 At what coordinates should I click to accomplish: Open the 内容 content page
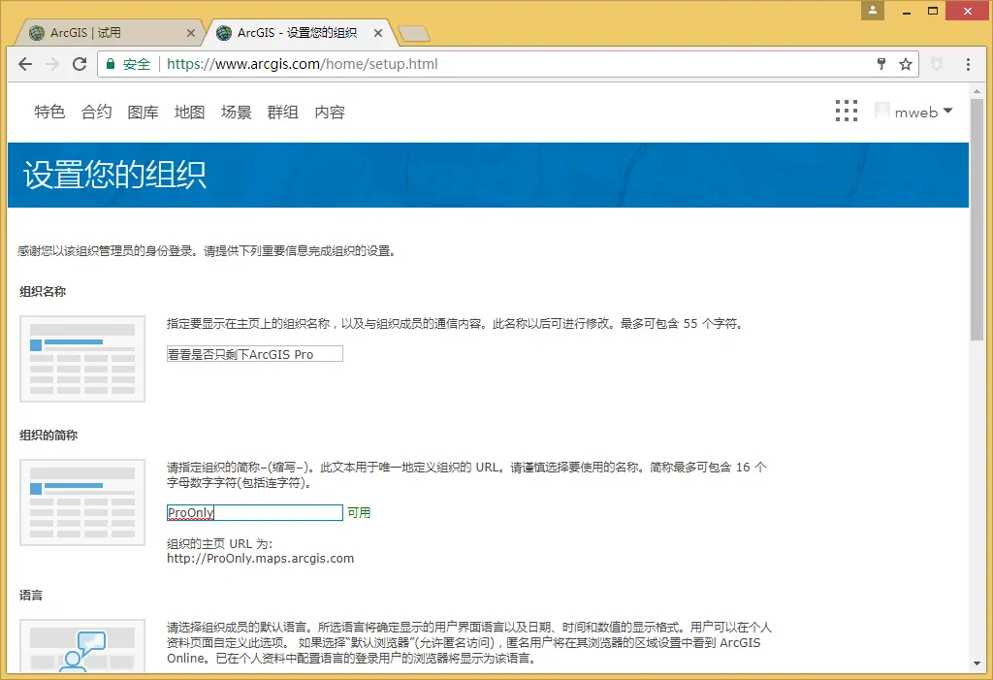click(330, 113)
